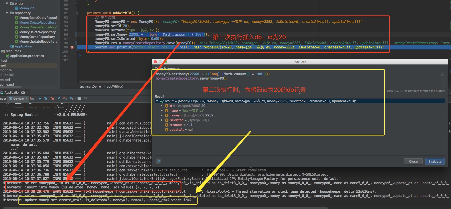Switch to the Console tab
451x209 pixels.
click(x=16, y=99)
